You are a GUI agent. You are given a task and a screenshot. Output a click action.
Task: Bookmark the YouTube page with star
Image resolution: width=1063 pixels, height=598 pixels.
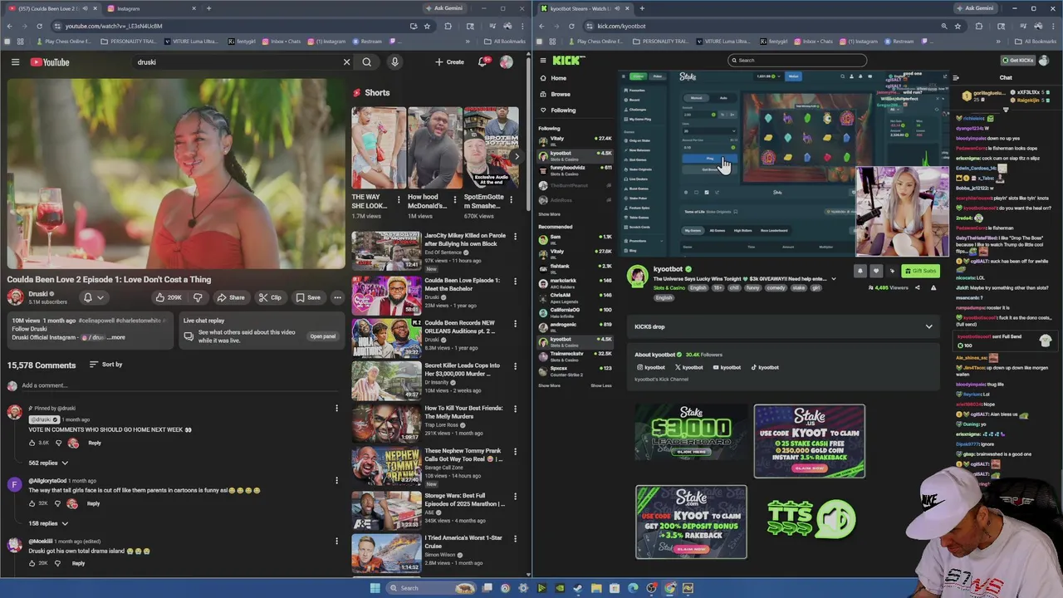tap(427, 26)
